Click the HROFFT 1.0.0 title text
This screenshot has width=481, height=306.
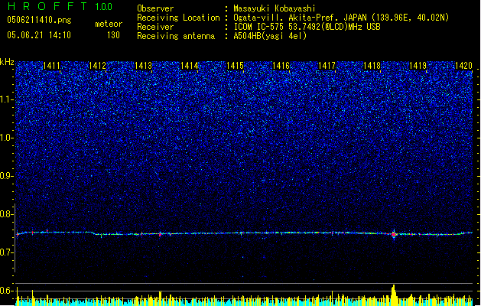point(60,6)
